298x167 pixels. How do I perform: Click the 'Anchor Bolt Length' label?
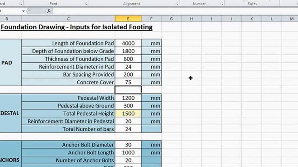click(x=91, y=153)
